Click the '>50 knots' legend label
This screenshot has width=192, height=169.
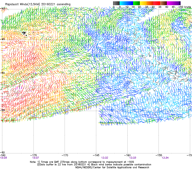tap(184, 7)
